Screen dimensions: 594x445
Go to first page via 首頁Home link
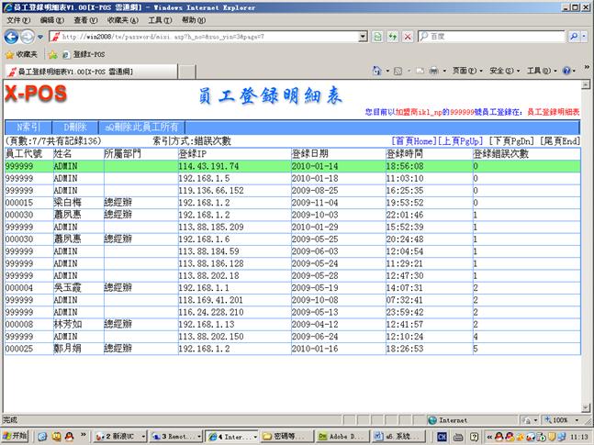[x=412, y=141]
